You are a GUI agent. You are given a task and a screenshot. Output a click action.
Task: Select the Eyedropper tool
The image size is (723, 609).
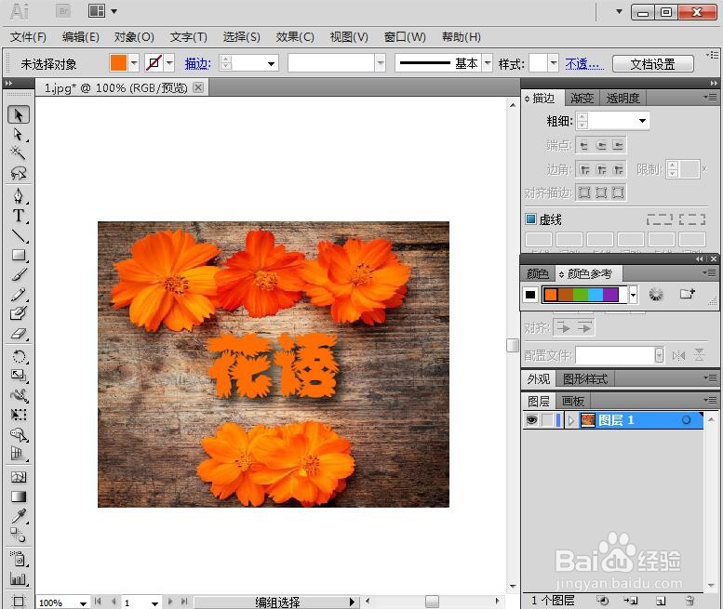(19, 516)
